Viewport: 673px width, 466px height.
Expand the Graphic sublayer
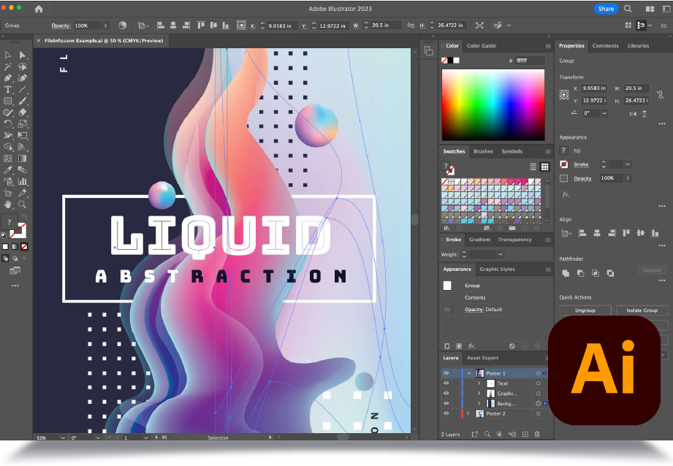point(479,393)
